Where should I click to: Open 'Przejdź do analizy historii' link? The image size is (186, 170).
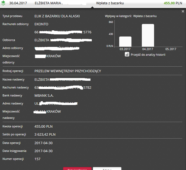point(148,55)
